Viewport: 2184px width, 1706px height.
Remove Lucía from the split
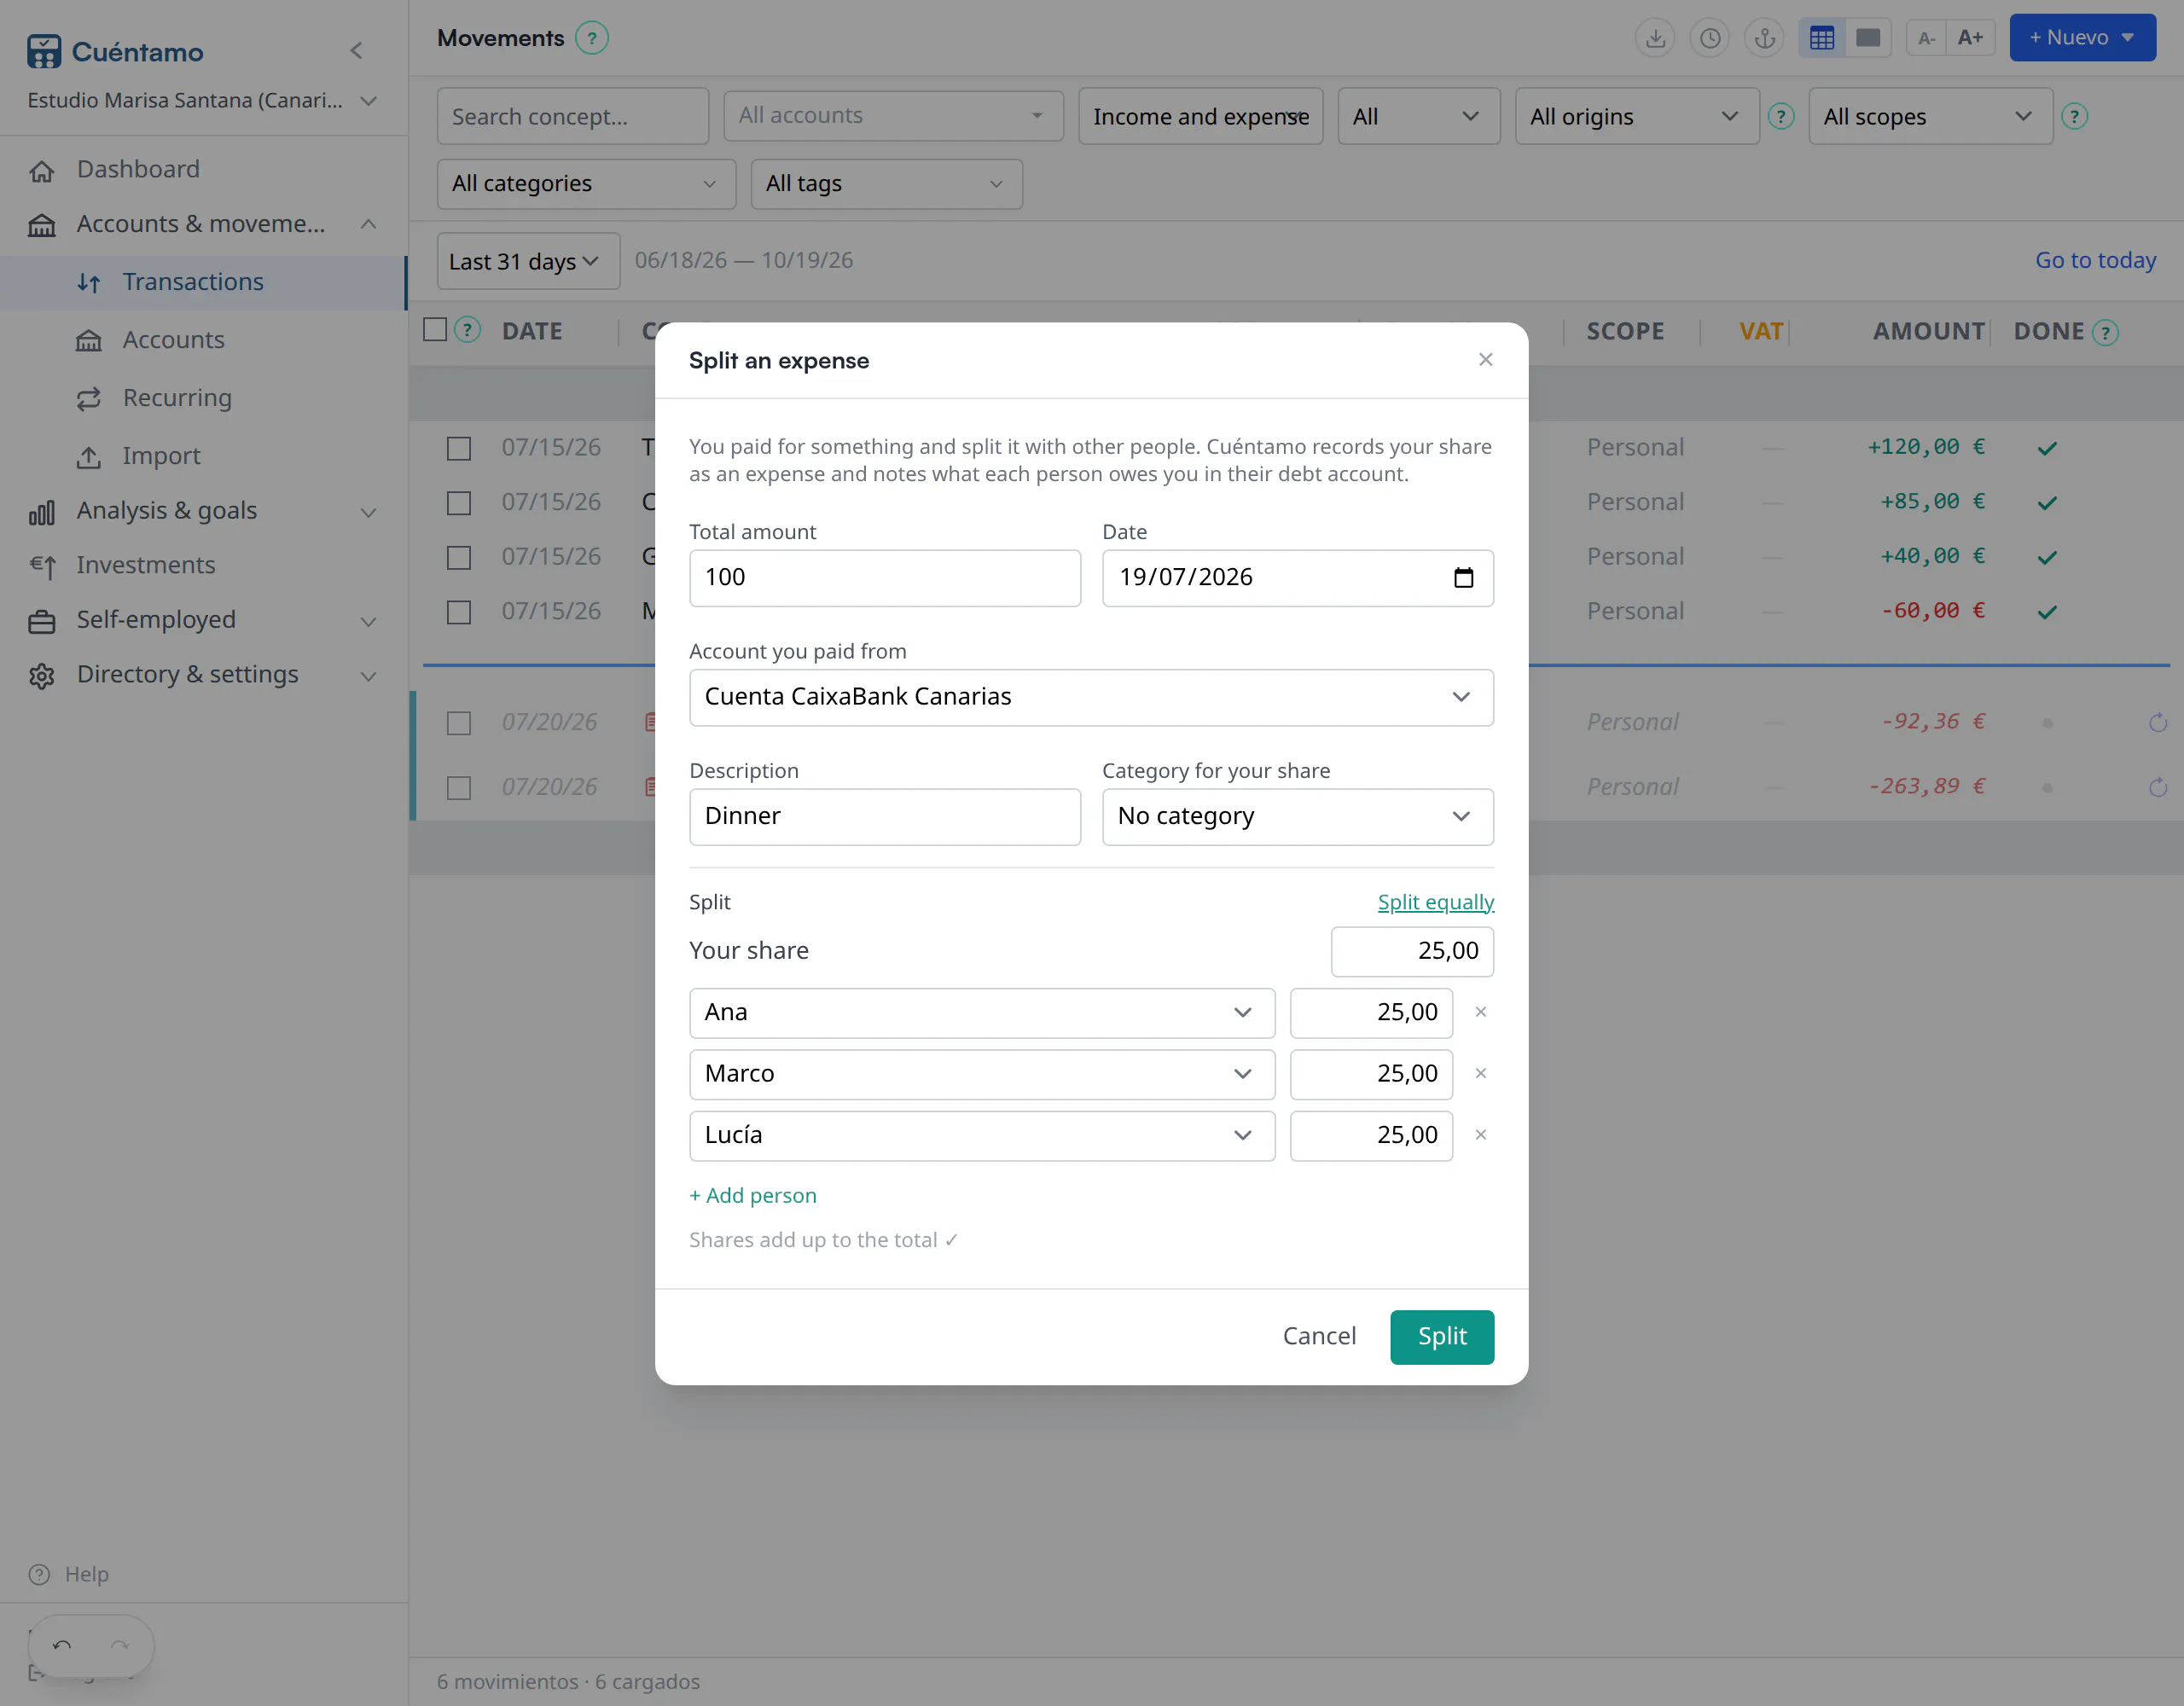click(x=1481, y=1135)
